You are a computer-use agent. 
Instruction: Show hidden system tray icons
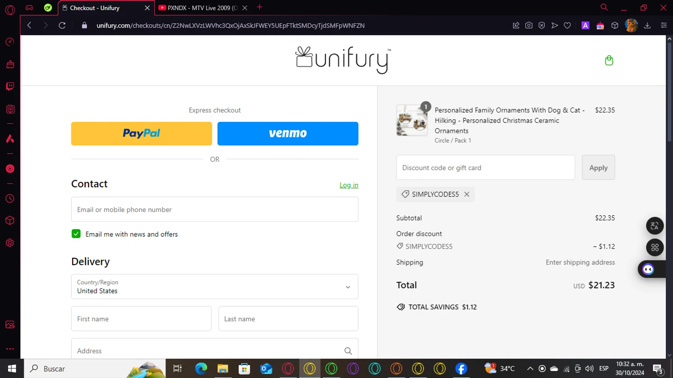tap(530, 369)
